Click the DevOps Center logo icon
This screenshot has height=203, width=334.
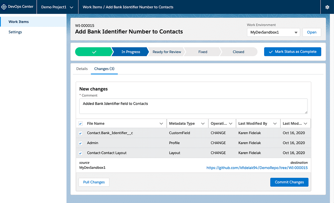coord(4,7)
